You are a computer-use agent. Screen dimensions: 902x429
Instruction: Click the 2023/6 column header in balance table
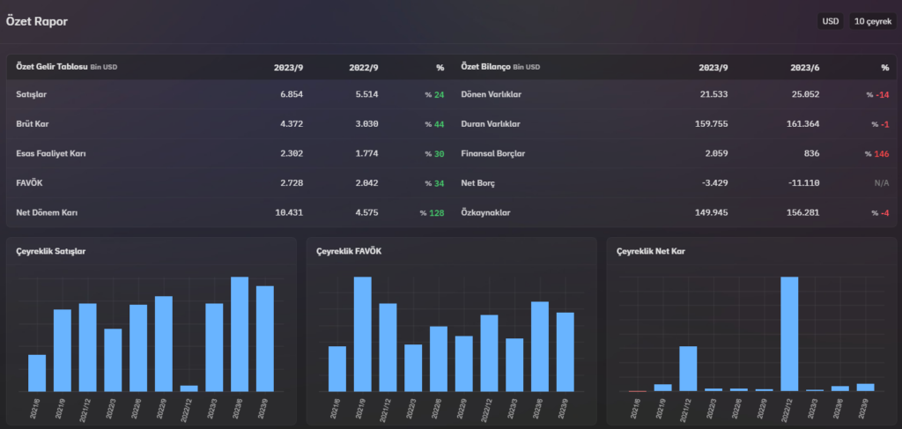(805, 67)
